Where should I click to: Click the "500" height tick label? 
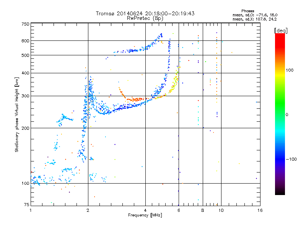point(26,55)
